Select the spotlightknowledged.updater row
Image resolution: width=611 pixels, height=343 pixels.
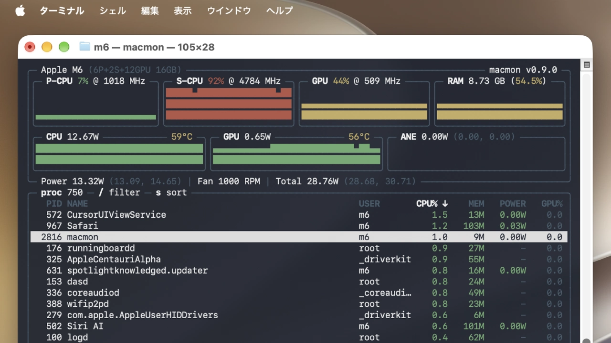(299, 271)
